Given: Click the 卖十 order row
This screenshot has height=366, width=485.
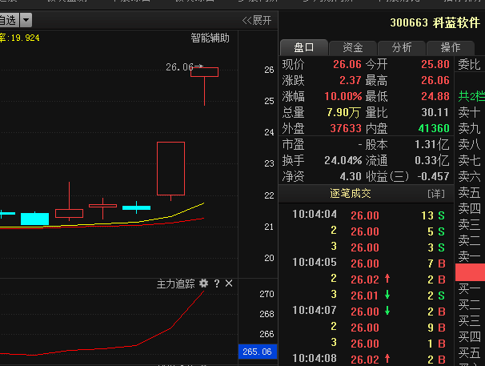Looking at the screenshot, I should point(470,112).
